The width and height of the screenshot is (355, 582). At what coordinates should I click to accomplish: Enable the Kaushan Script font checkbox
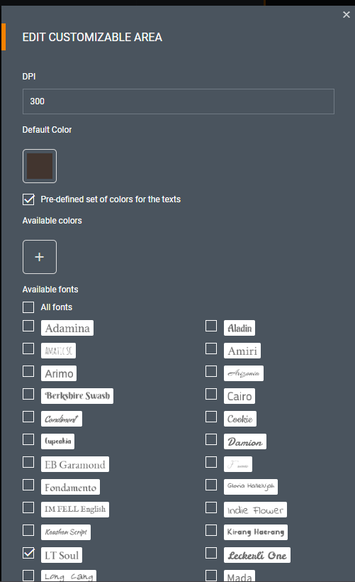click(28, 530)
